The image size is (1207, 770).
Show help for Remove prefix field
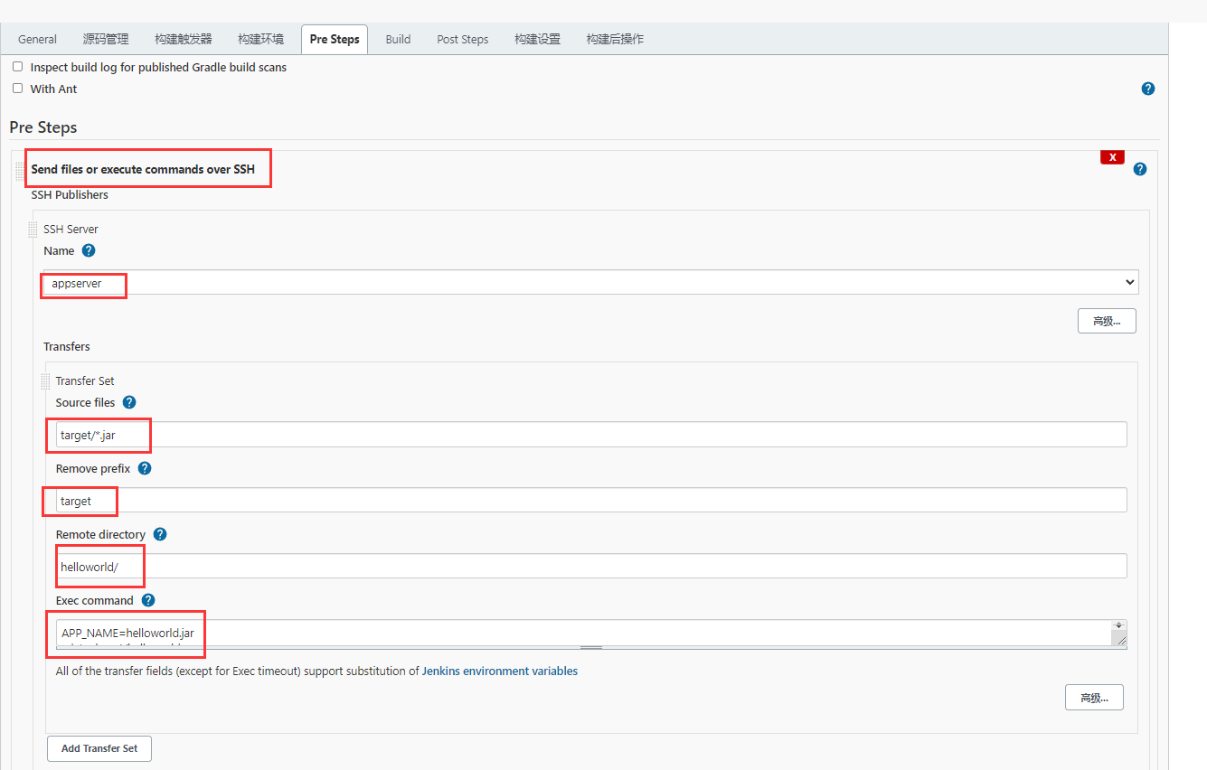(145, 468)
